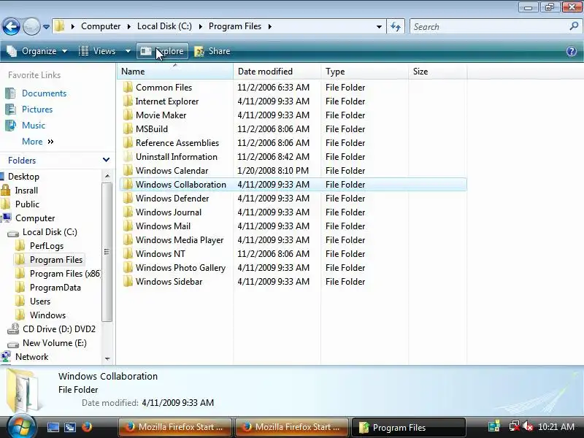Select Local Disk (C:) in folder tree
This screenshot has height=438, width=584.
50,232
